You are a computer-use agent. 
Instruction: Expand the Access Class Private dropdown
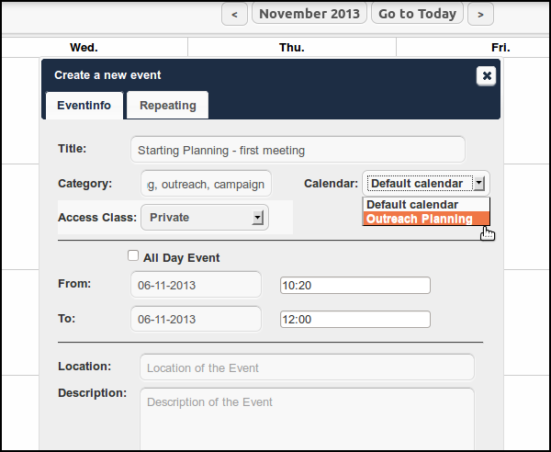point(258,218)
